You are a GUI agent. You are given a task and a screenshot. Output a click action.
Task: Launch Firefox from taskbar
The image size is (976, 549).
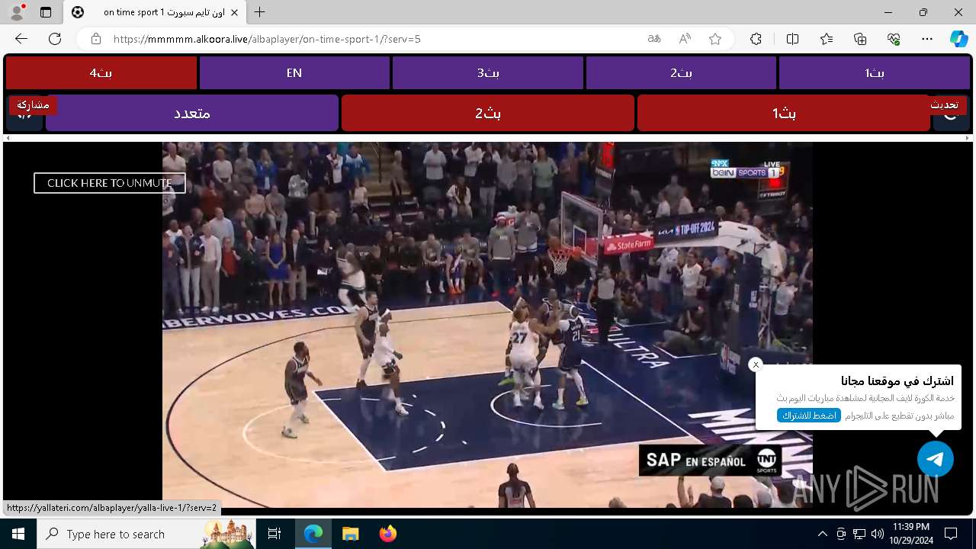tap(388, 534)
